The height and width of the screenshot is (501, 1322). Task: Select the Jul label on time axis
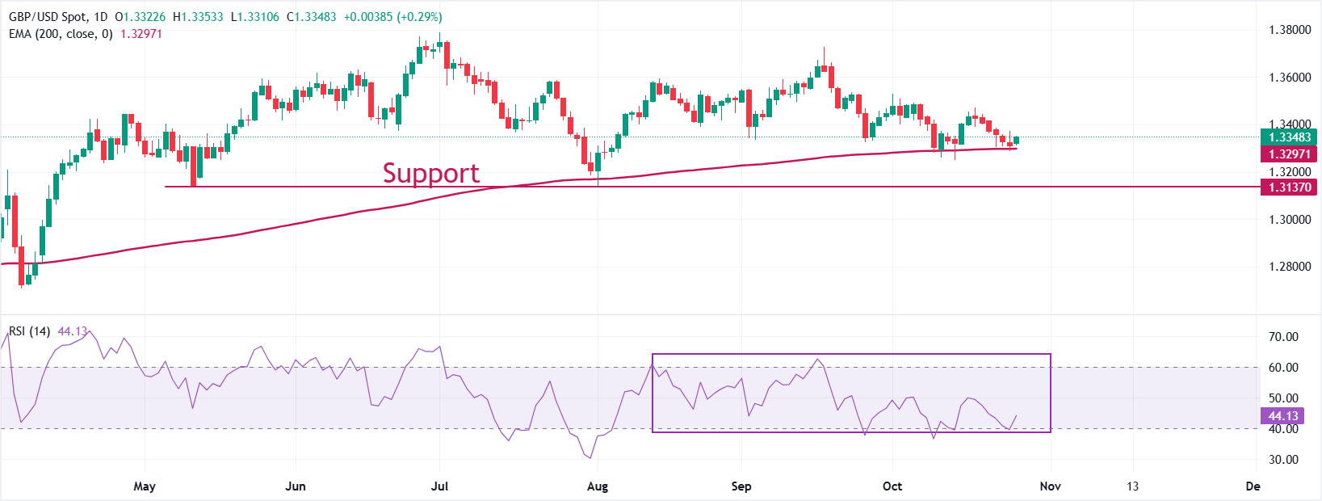point(439,486)
